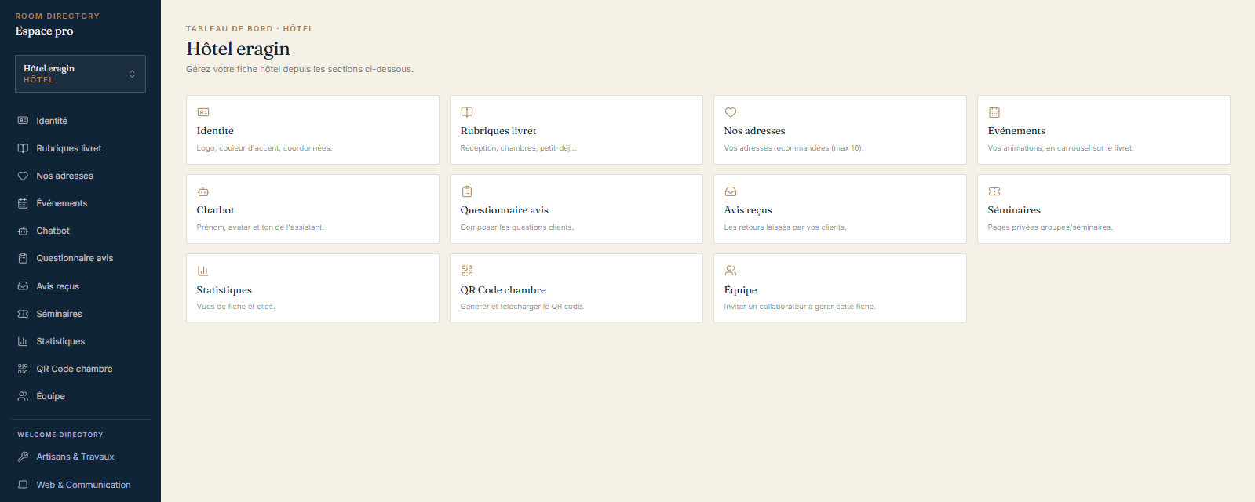Click 'Logo, couleur d'accent, coordonnées.' description
Screen dimensions: 1255x502
[x=264, y=148]
